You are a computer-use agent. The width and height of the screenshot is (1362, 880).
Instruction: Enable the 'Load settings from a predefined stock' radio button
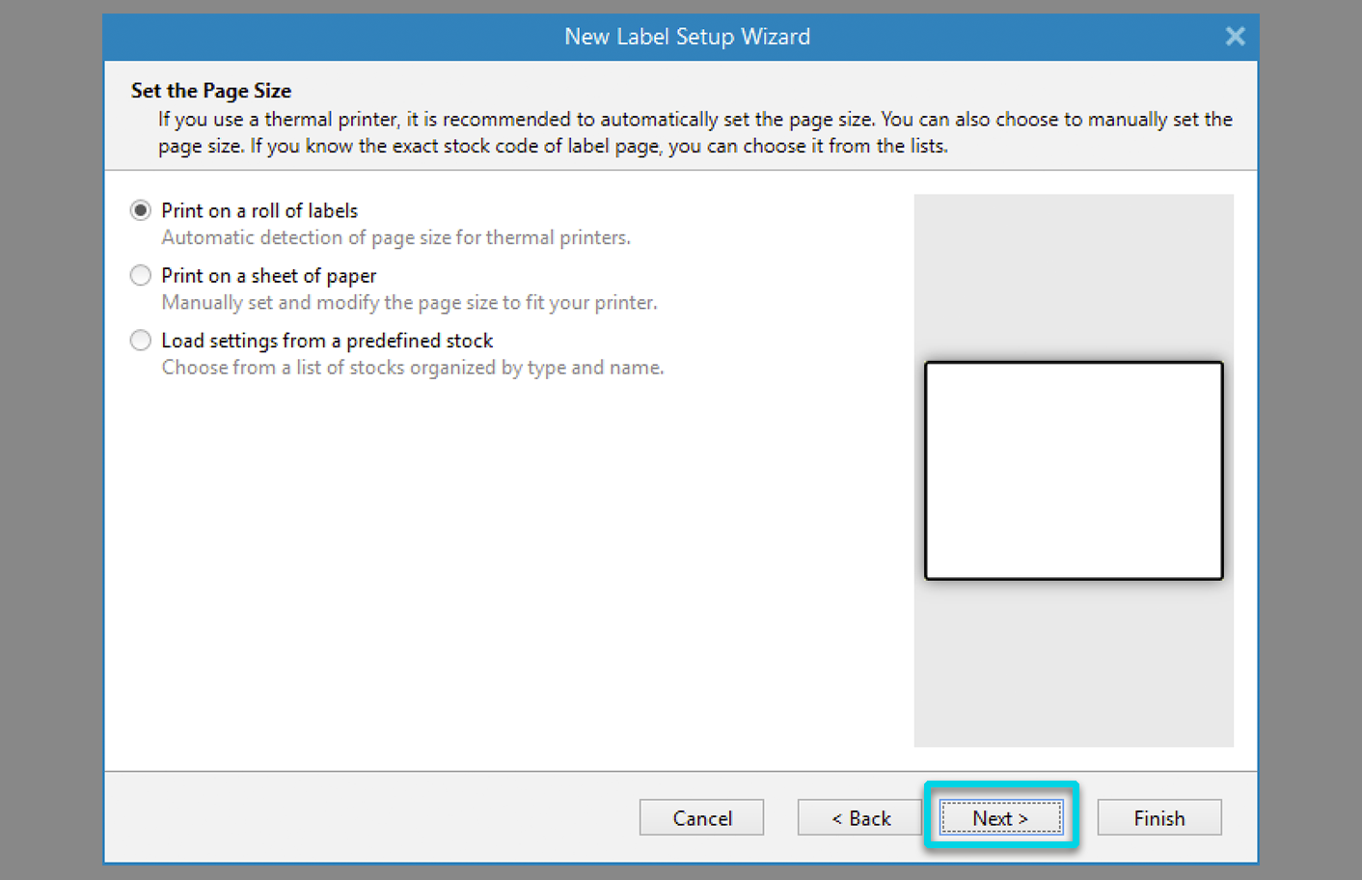click(141, 341)
